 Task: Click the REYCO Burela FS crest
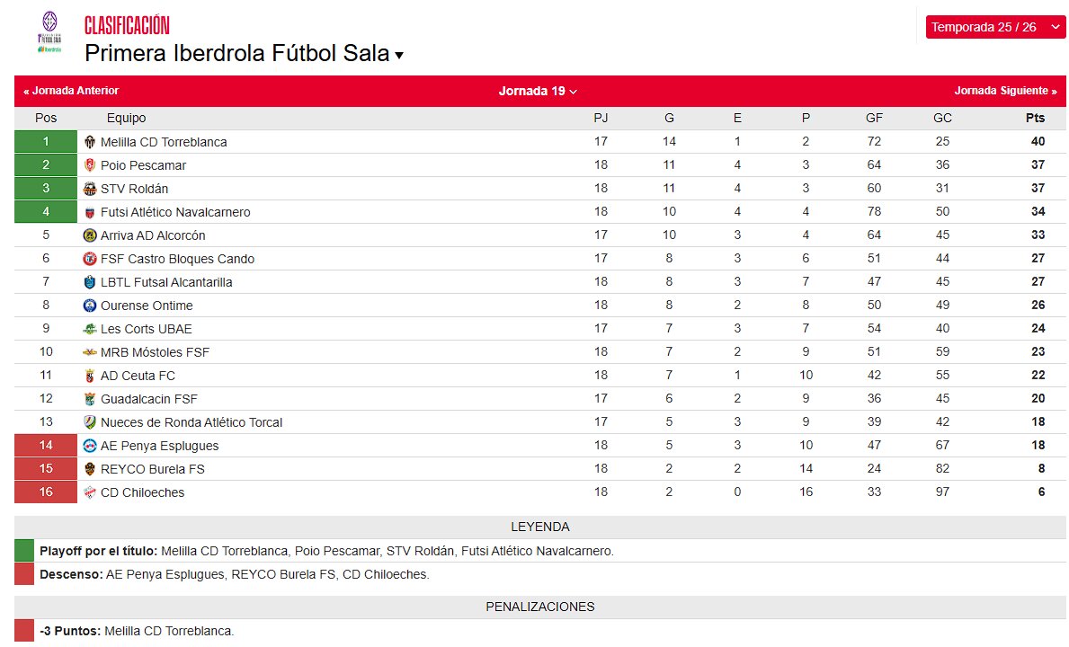click(x=90, y=468)
